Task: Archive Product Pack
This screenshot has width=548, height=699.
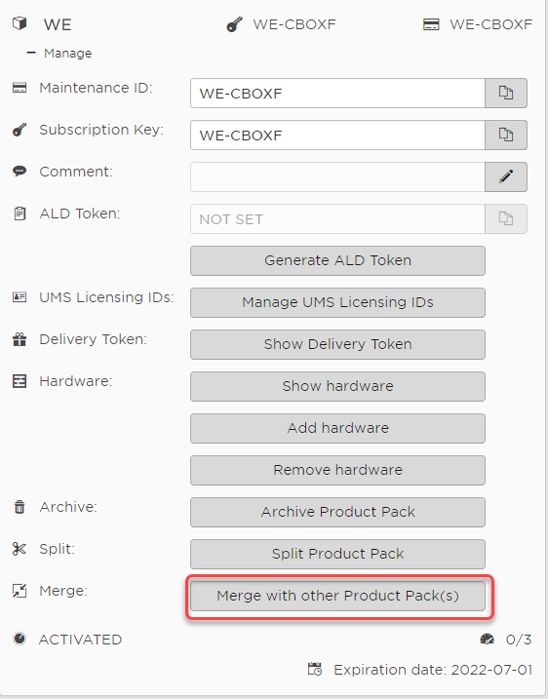Action: click(337, 512)
